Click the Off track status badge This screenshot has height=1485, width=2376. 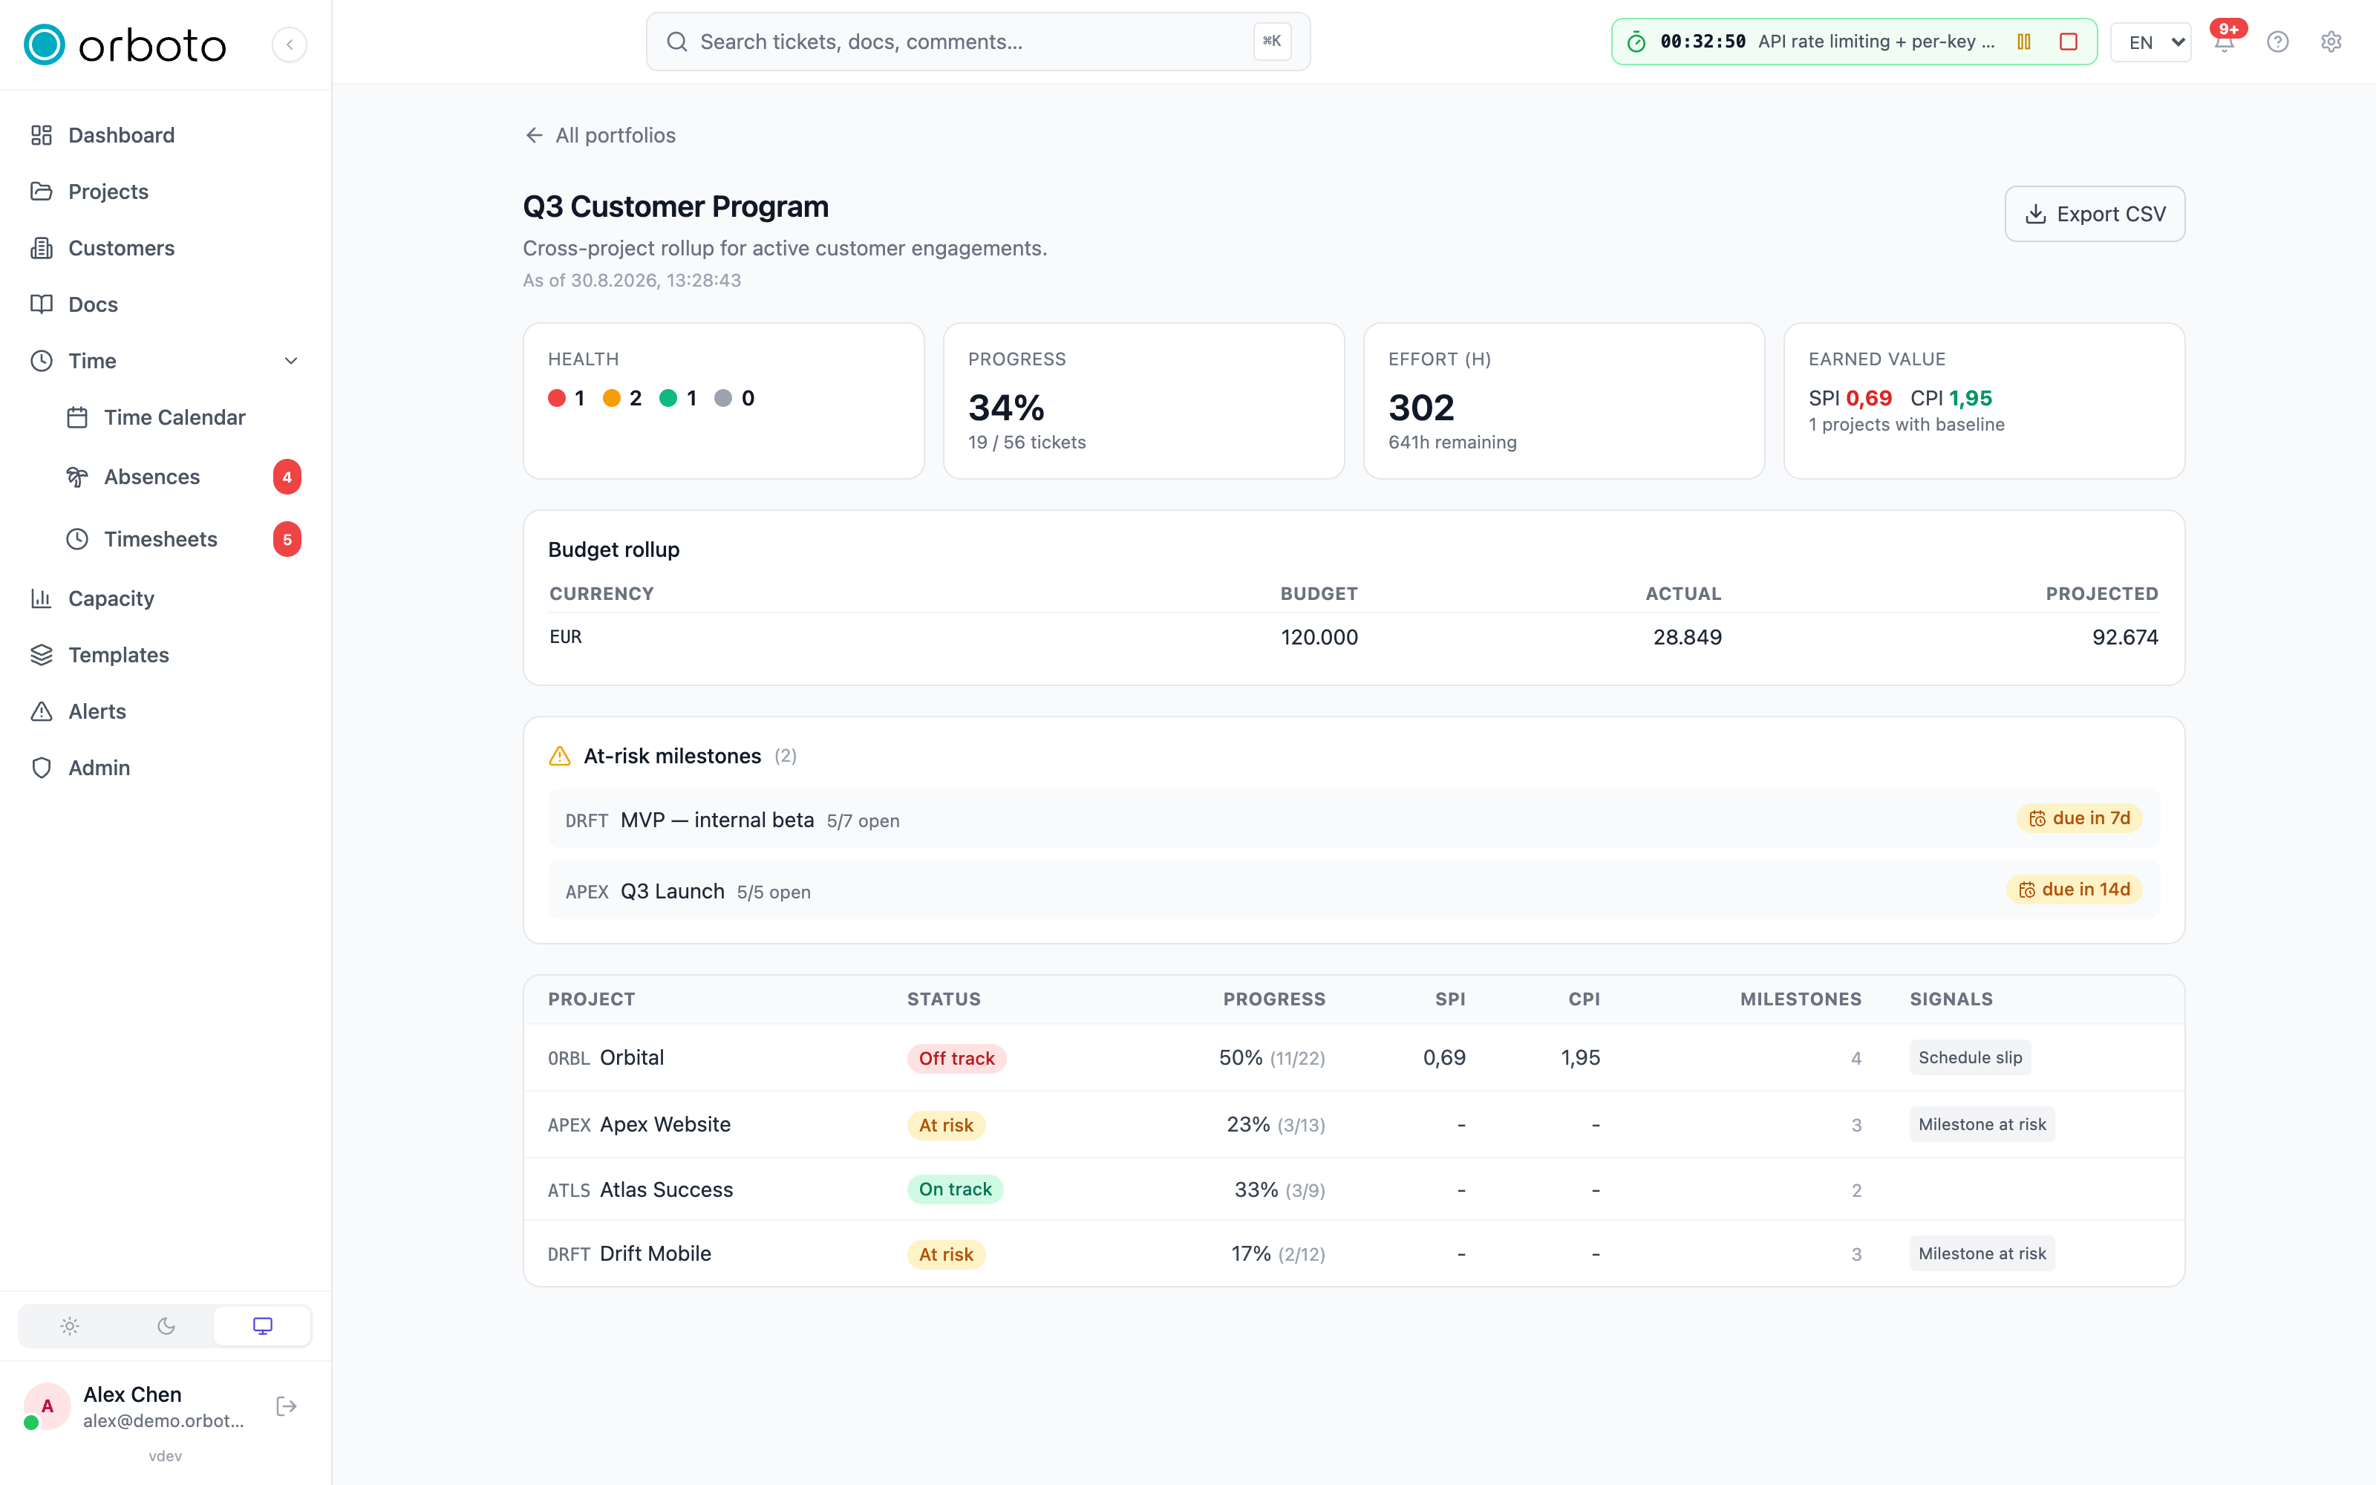pos(956,1058)
